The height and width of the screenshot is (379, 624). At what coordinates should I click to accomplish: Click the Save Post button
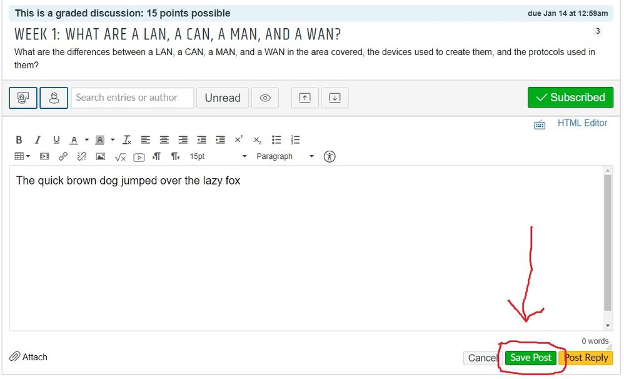click(530, 358)
